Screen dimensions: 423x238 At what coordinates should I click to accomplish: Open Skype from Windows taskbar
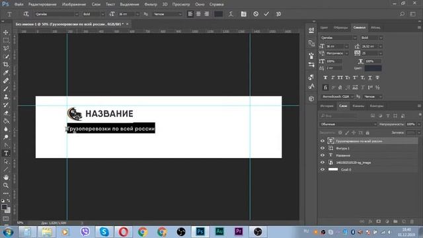click(x=104, y=231)
